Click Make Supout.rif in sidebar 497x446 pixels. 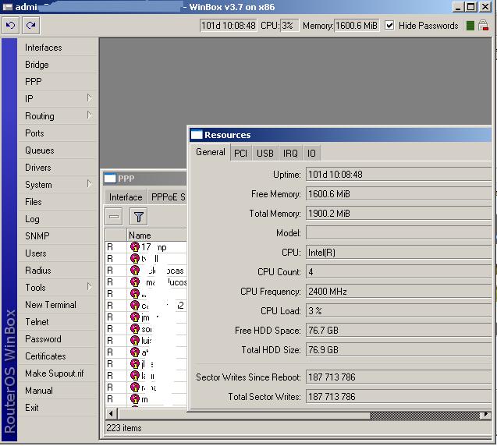tap(54, 373)
